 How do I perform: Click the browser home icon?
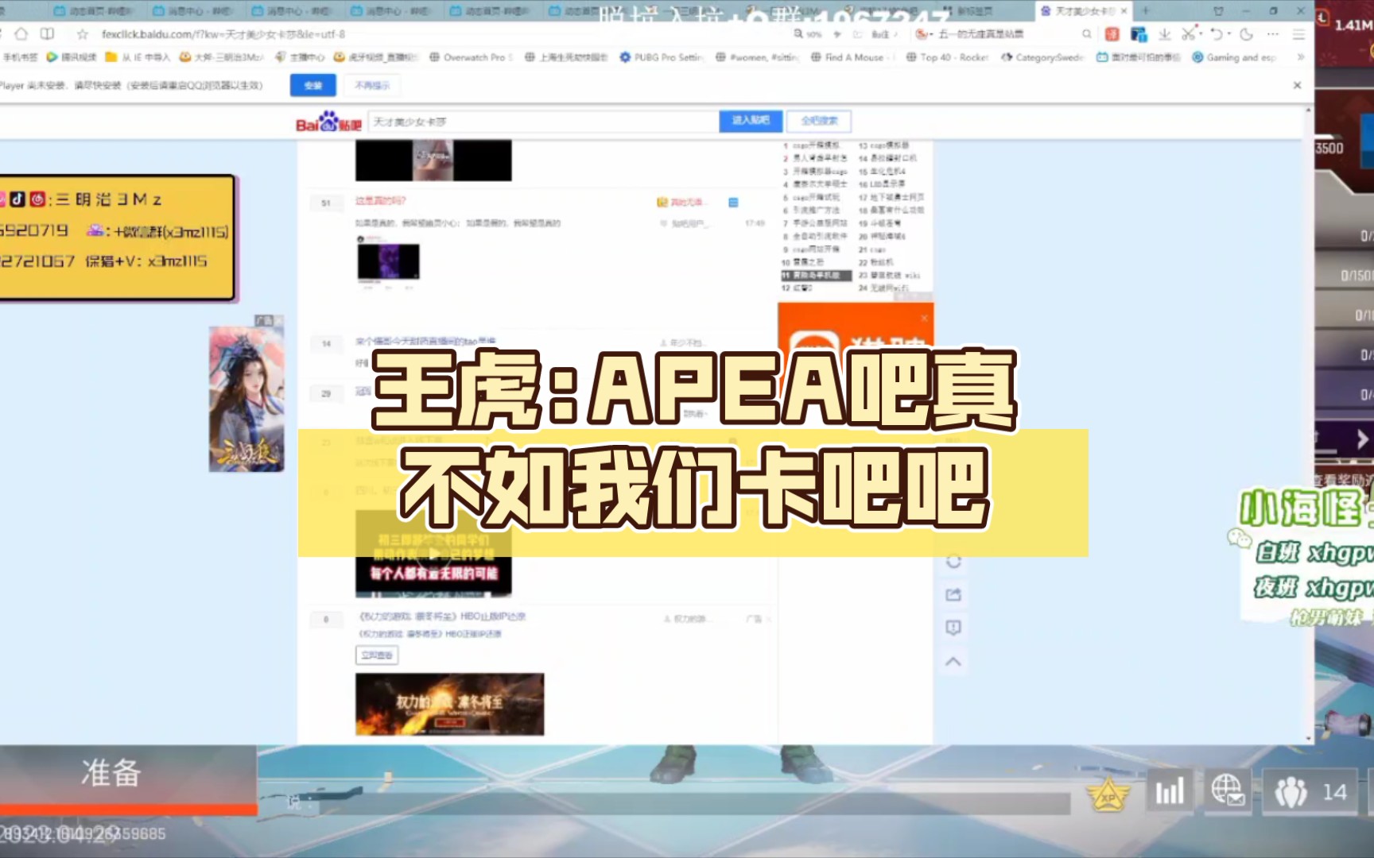(x=21, y=34)
